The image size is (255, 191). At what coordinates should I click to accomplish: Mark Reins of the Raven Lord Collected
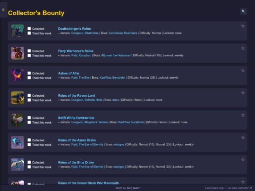29,95
